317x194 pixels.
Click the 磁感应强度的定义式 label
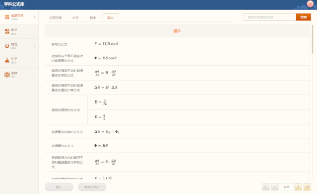coord(65,110)
